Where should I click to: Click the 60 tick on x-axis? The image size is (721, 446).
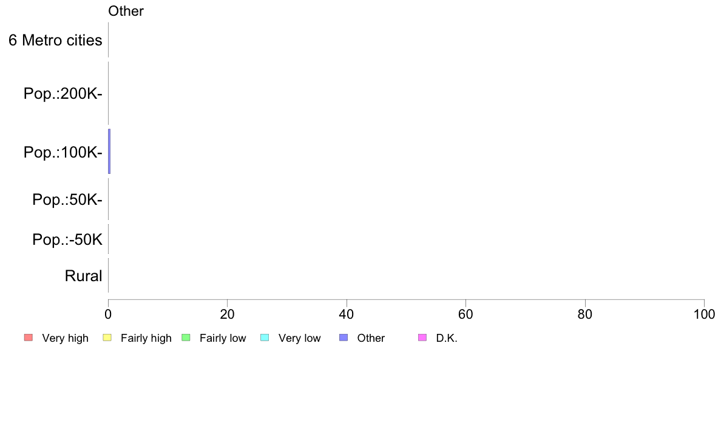pos(466,314)
